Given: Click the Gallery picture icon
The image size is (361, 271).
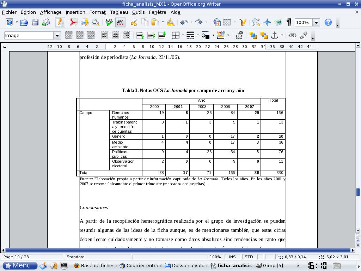Looking at the screenshot, I should pos(278,23).
